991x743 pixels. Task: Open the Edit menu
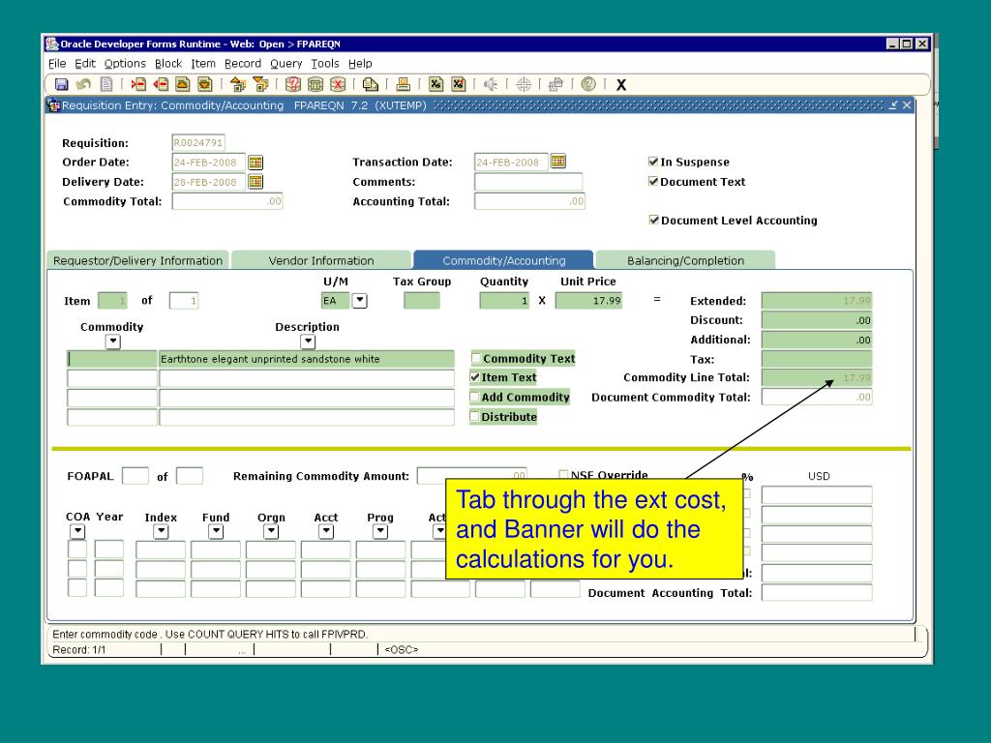tap(85, 63)
